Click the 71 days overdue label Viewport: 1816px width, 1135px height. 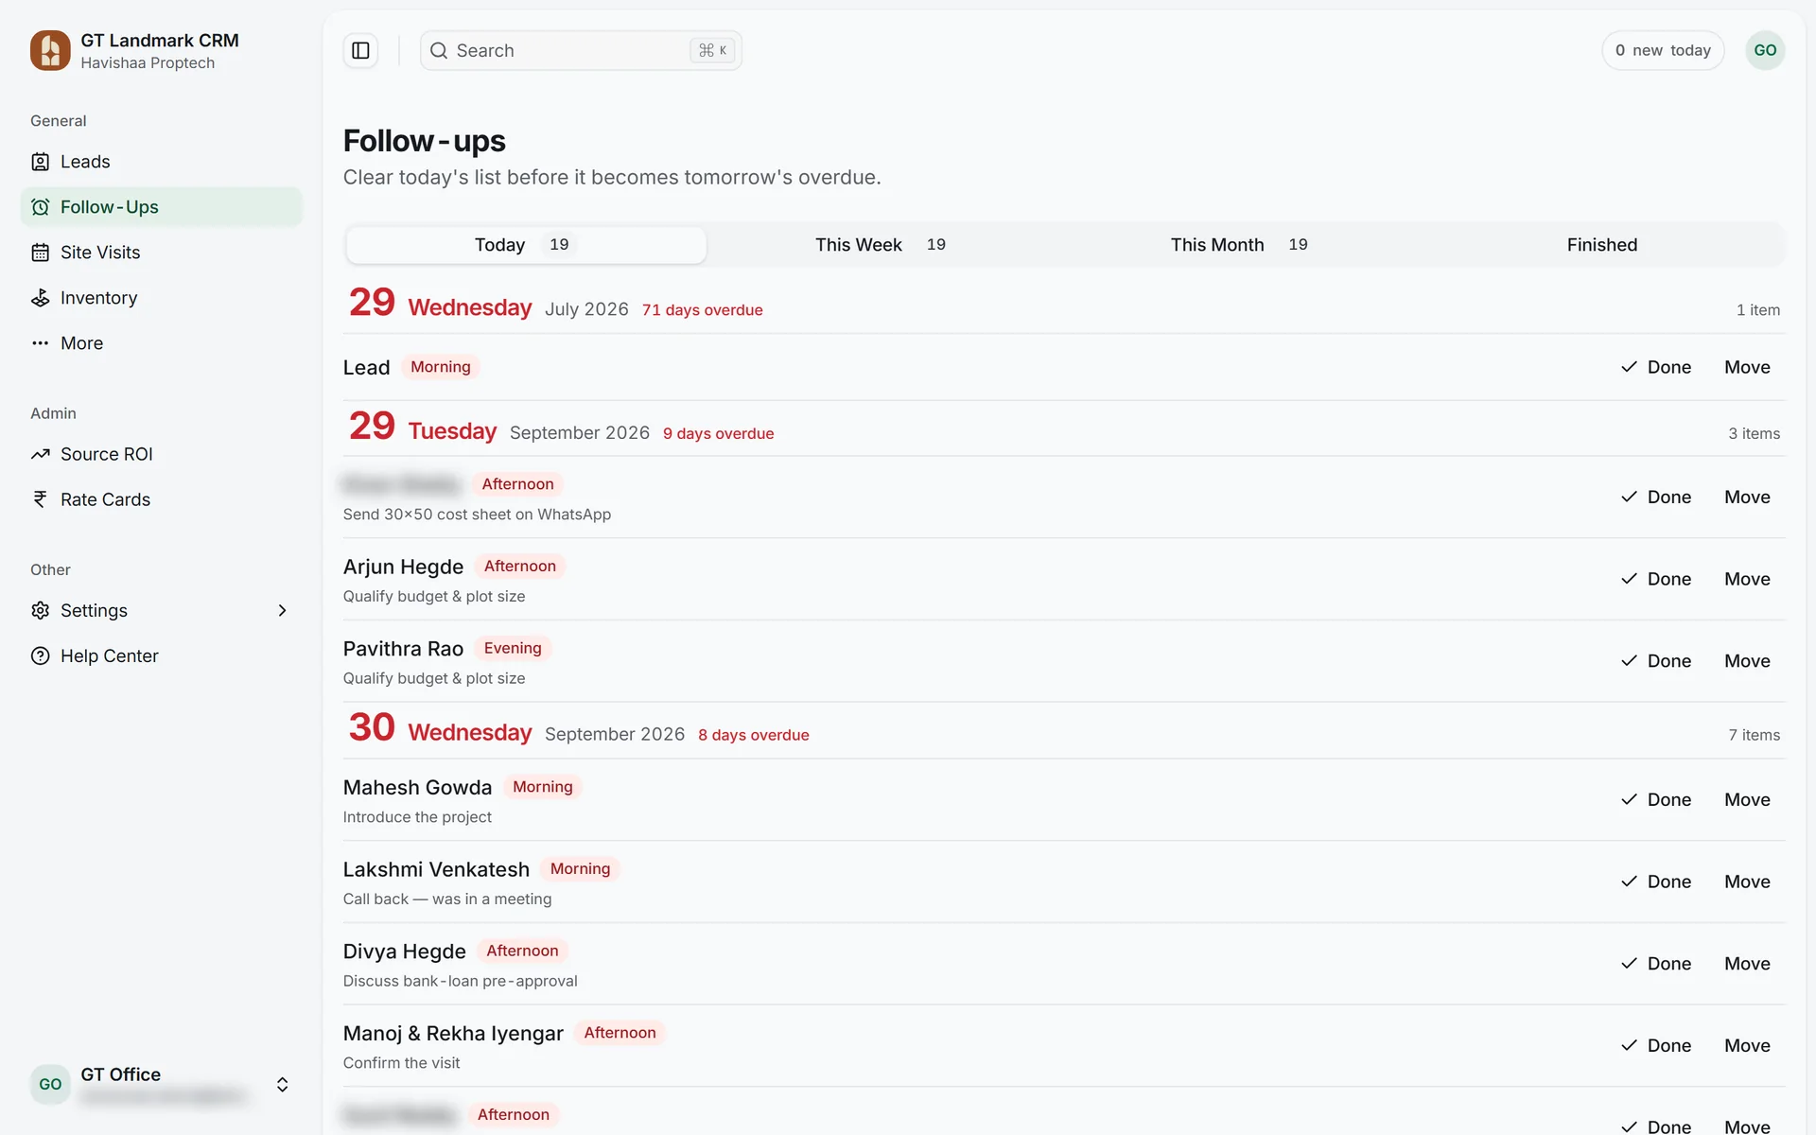[x=702, y=310]
